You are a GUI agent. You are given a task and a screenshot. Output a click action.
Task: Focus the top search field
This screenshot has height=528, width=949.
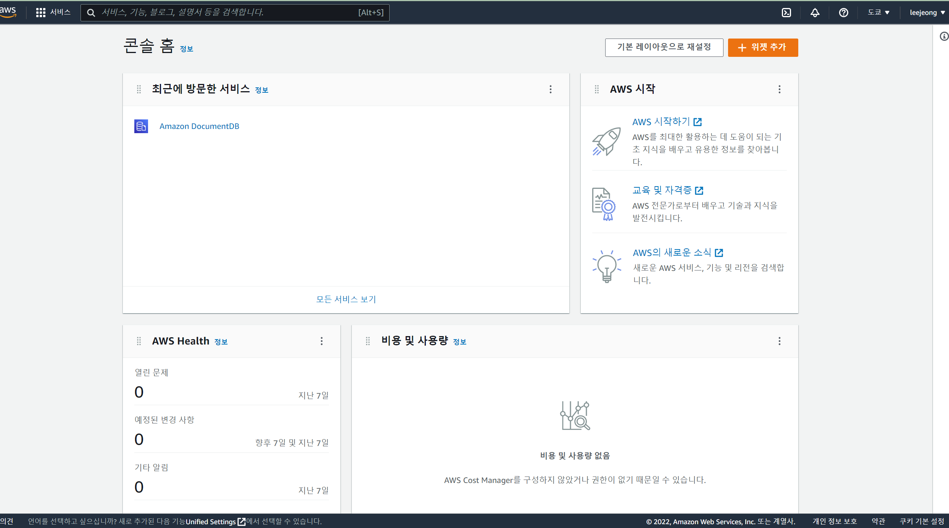click(x=235, y=13)
